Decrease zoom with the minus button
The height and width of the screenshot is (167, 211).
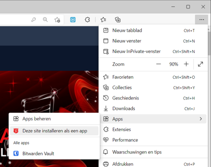159,64
